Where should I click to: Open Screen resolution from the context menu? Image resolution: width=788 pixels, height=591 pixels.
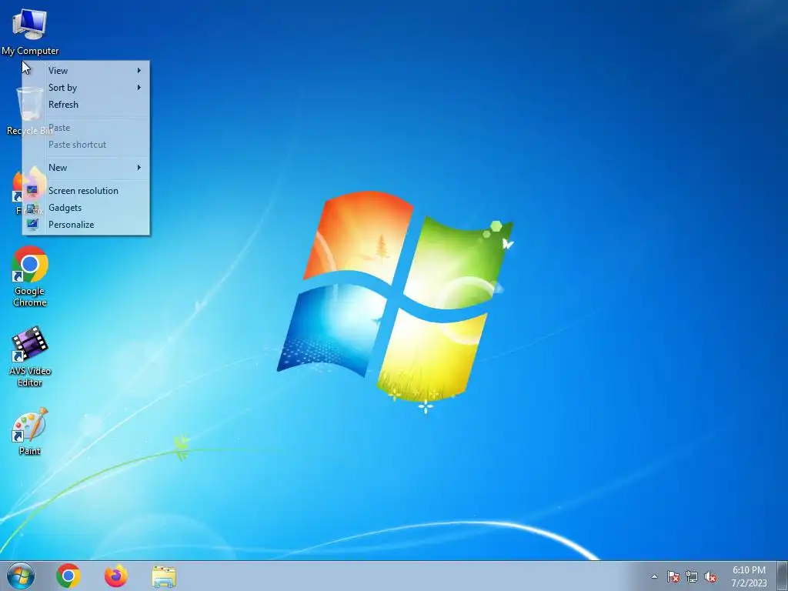click(x=86, y=191)
